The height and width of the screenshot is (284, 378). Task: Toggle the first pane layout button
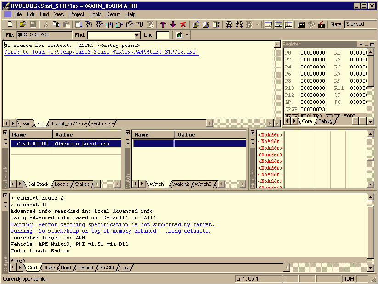pyautogui.click(x=268, y=24)
